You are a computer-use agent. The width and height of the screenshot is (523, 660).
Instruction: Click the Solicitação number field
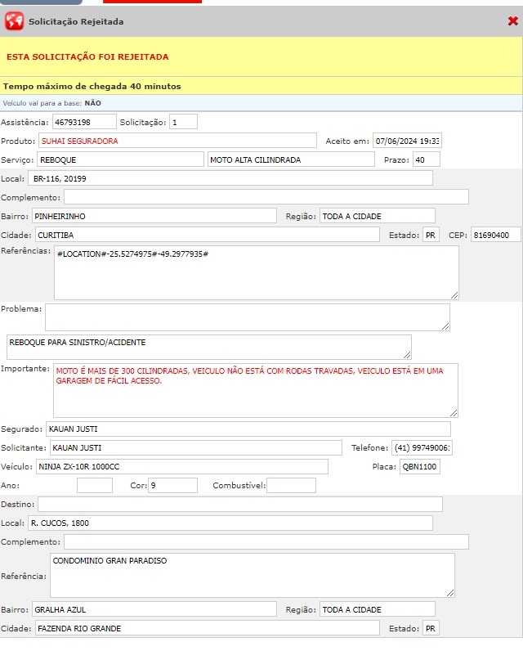click(x=183, y=122)
